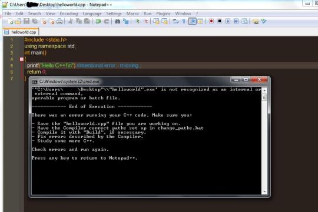Click cmd window scrollbar down arrow
The height and width of the screenshot is (212, 318).
tap(264, 191)
